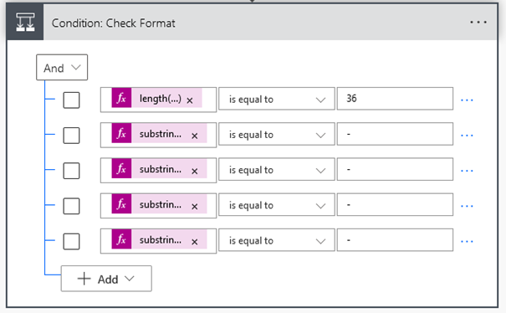Image resolution: width=506 pixels, height=313 pixels.
Task: Click the Condition action icon in header
Action: 25,23
